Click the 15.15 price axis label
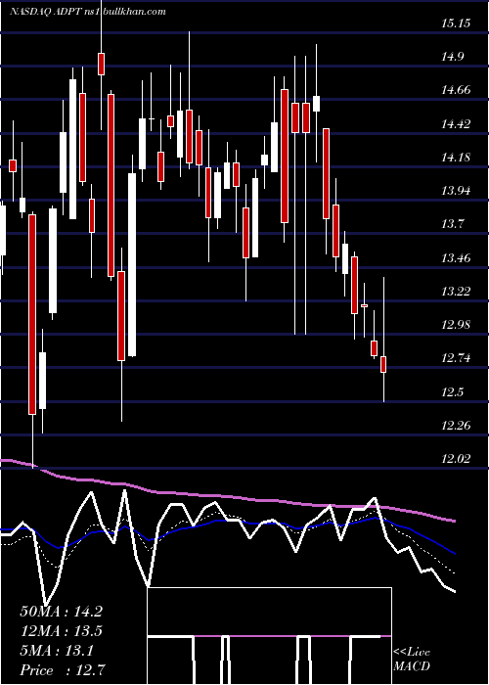489x685 pixels. point(456,23)
